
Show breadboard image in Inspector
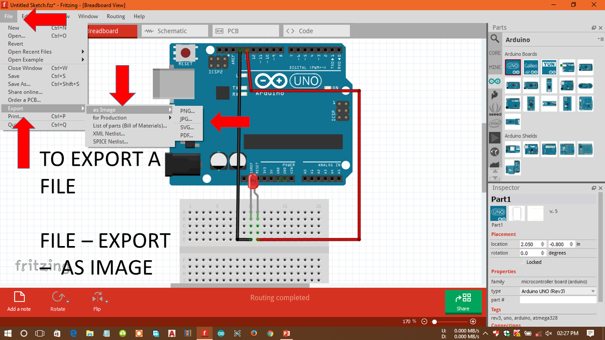499,213
